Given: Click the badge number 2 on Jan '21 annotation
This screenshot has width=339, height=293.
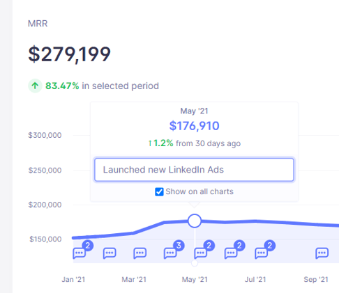Looking at the screenshot, I should pos(88,246).
